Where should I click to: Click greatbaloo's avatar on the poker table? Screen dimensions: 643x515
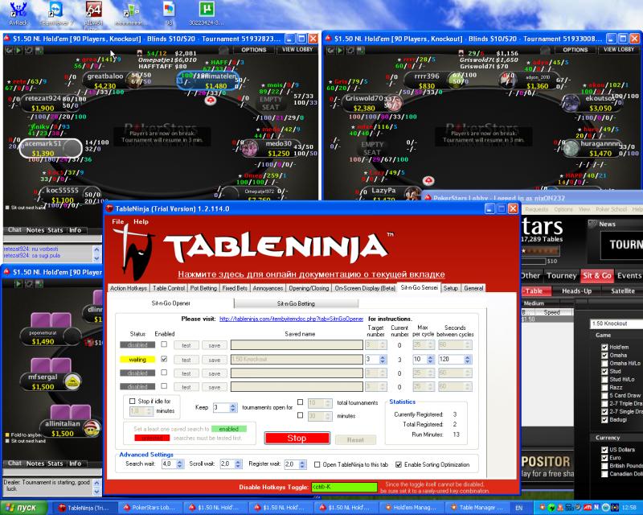131,80
